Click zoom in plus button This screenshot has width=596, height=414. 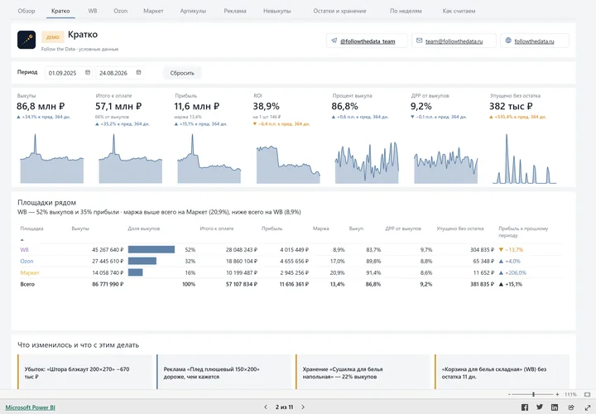[557, 395]
